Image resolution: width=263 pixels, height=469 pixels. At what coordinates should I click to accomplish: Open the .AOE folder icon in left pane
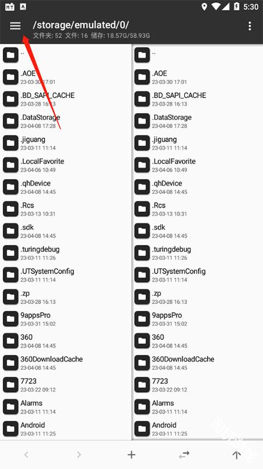[x=10, y=77]
